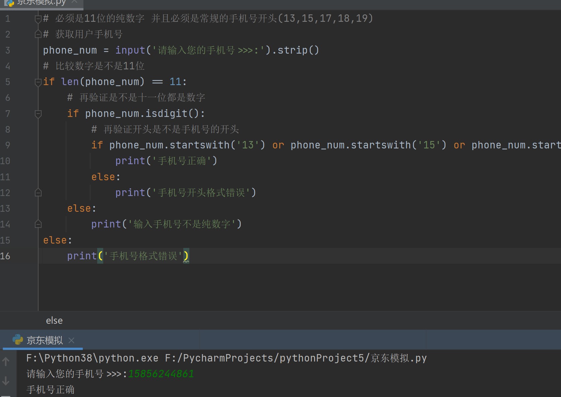
Task: Click fold end marker on line 12
Action: coord(38,193)
